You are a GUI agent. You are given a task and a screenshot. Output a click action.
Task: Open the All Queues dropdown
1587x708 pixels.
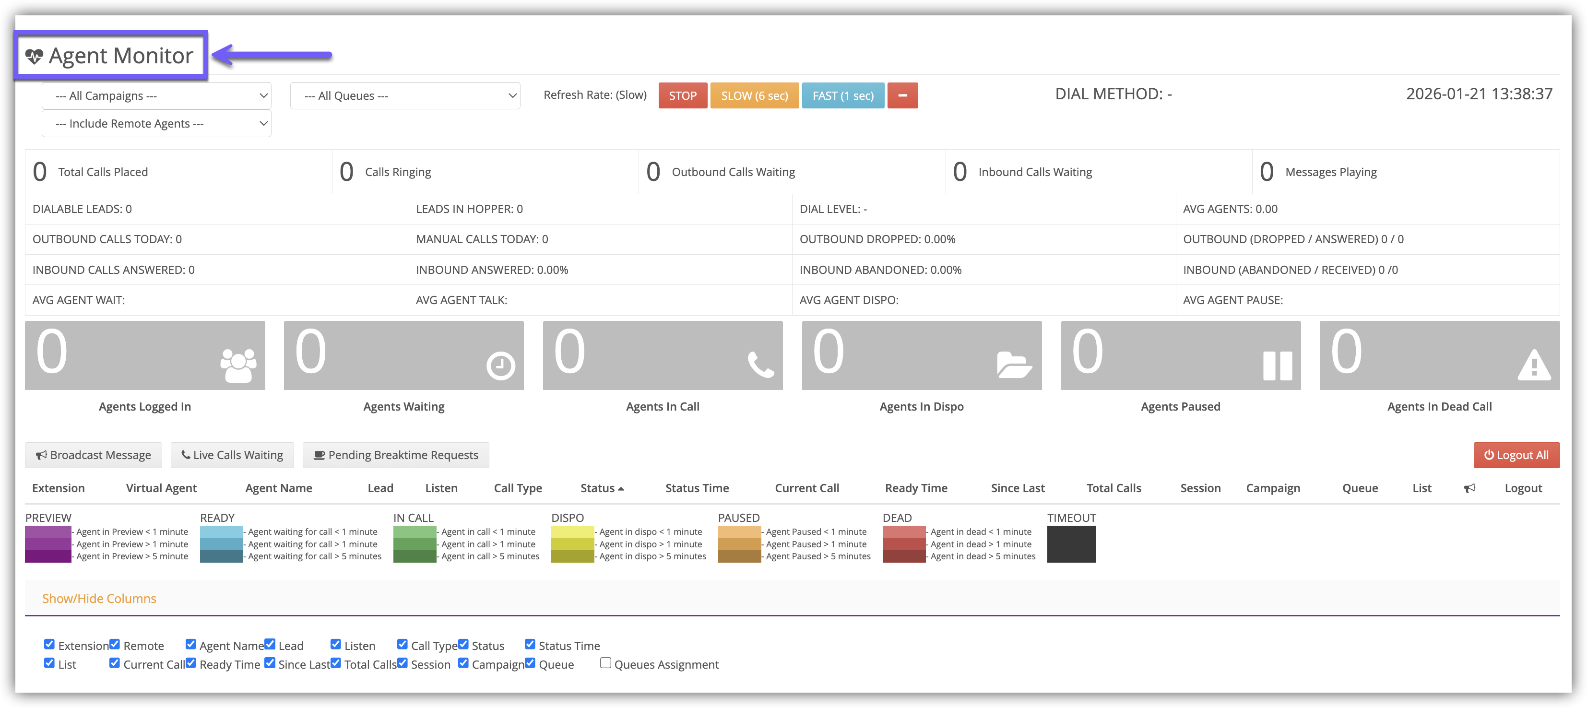tap(405, 95)
